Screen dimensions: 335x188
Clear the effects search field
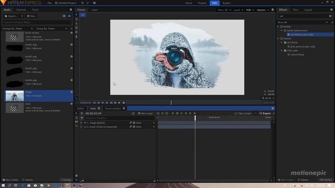click(330, 16)
